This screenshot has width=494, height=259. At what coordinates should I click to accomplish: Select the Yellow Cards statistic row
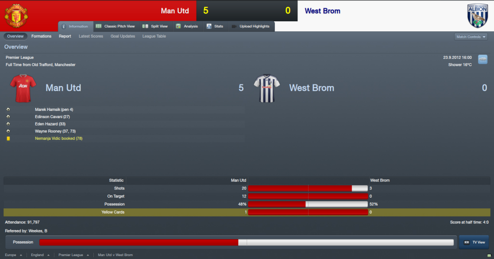tap(247, 212)
